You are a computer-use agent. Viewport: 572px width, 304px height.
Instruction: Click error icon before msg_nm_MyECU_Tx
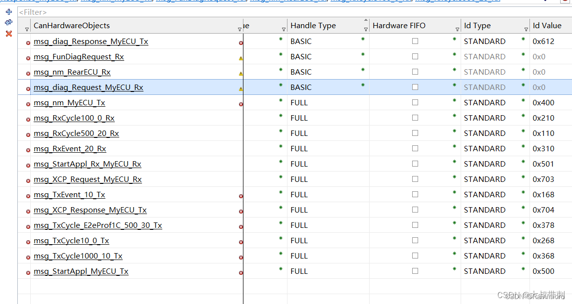[x=28, y=104]
